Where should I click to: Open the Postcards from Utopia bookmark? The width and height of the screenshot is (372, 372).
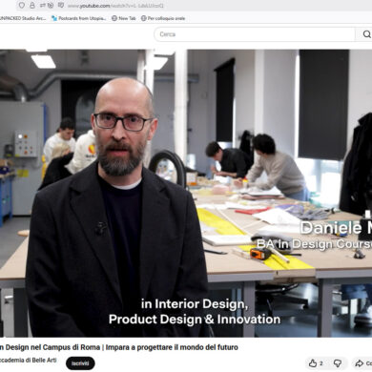(78, 18)
